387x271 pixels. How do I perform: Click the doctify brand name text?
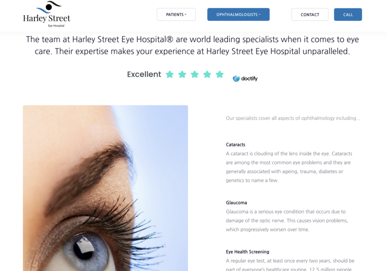(x=249, y=79)
